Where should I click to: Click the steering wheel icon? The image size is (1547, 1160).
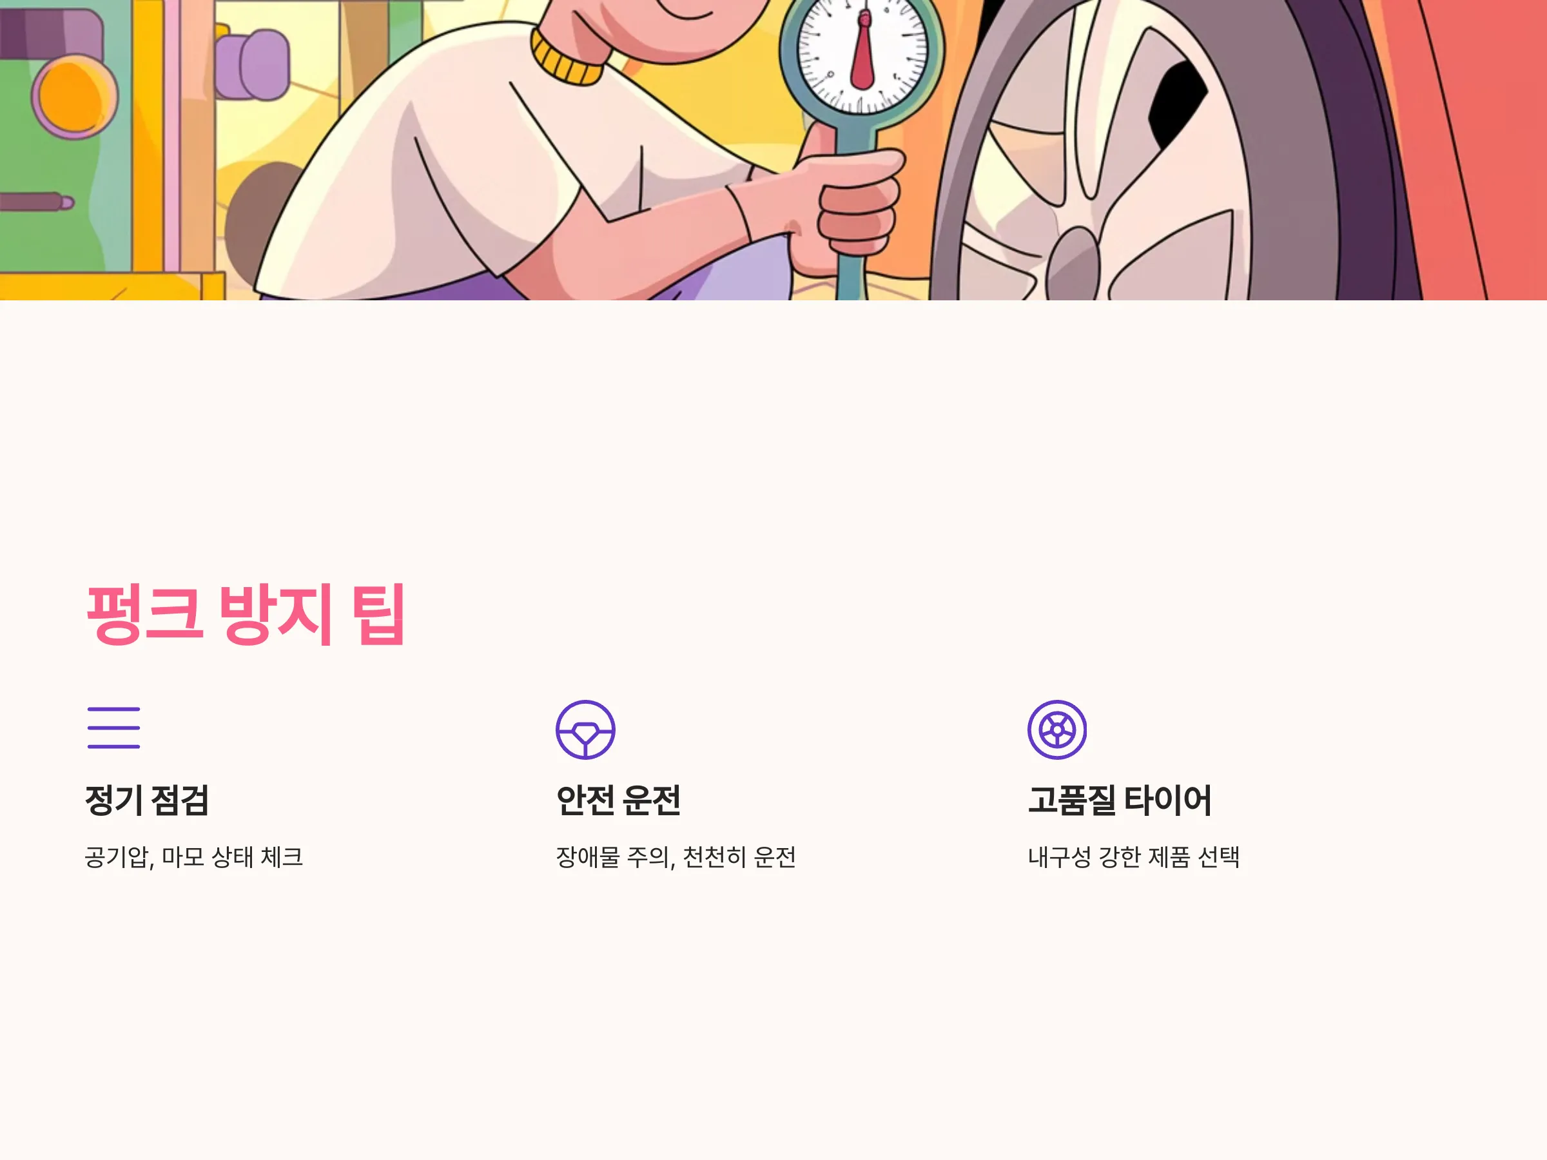[585, 730]
